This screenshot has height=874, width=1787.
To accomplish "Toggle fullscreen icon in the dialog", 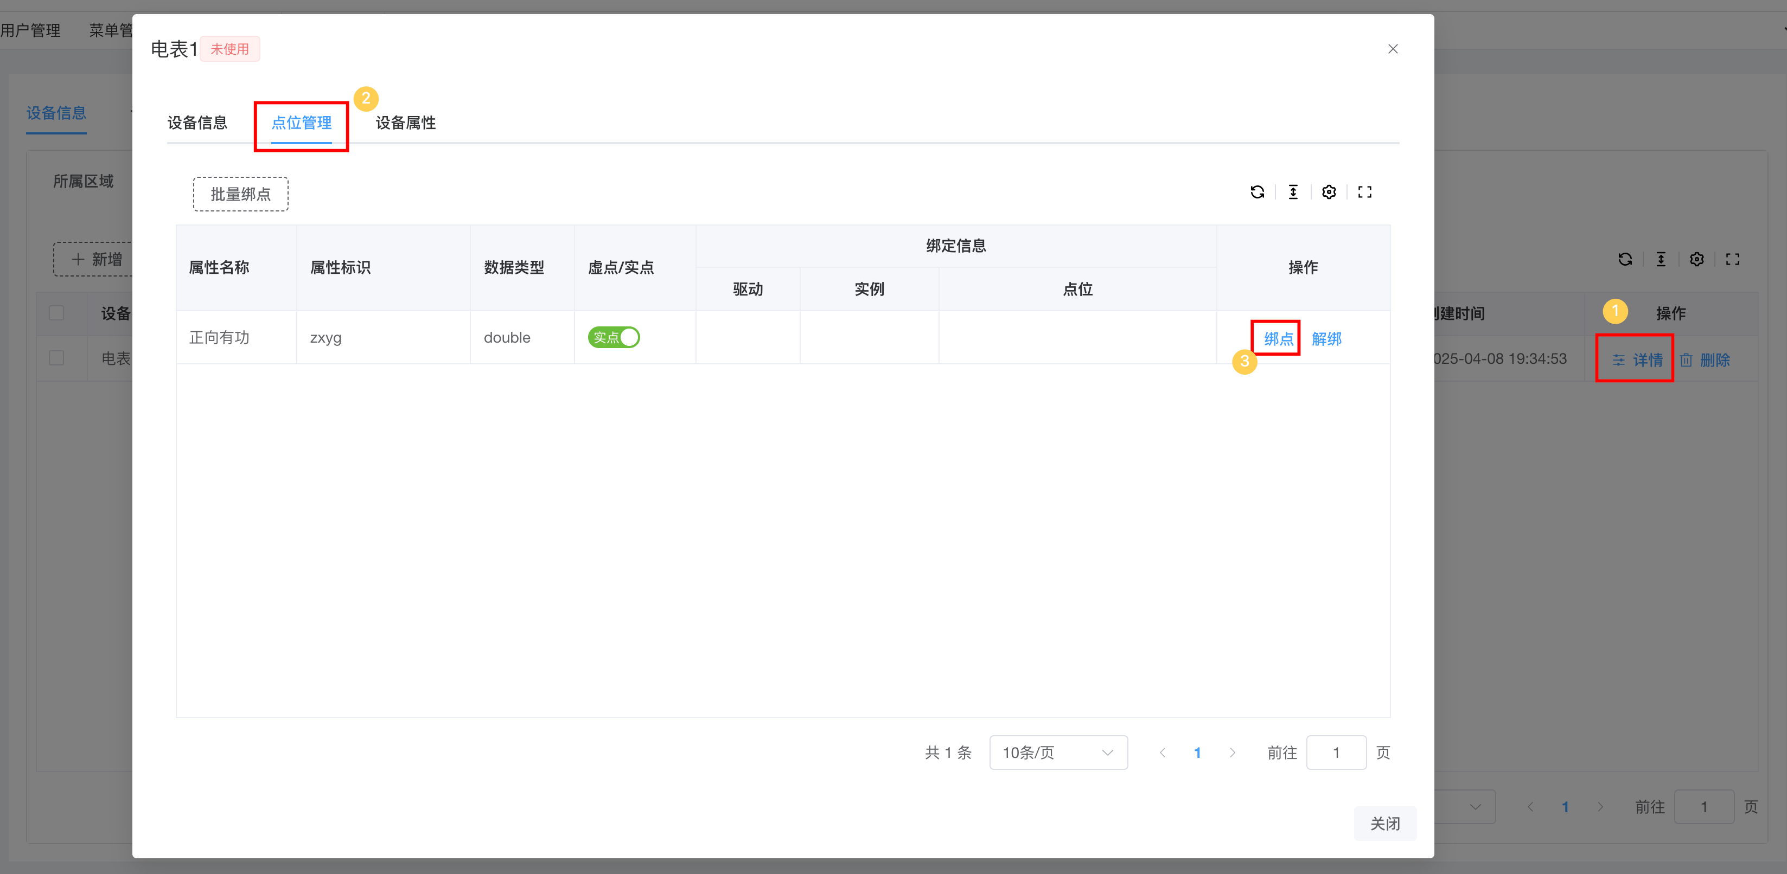I will point(1364,192).
